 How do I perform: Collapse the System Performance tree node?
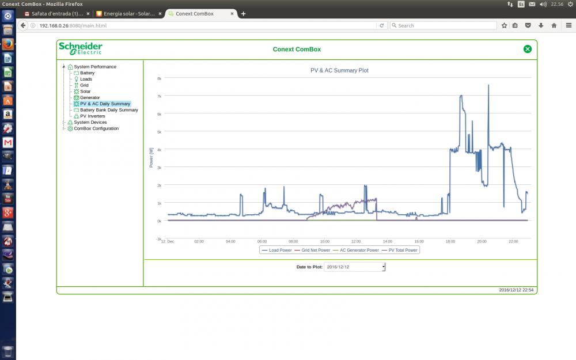(64, 66)
